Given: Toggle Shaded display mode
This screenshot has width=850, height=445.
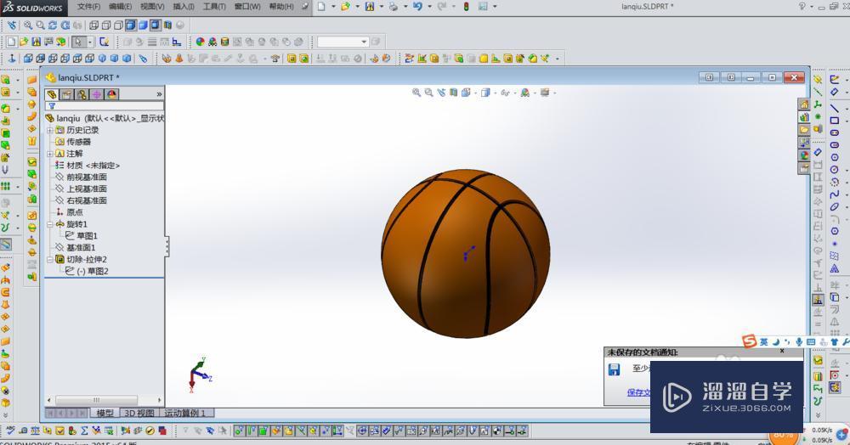Looking at the screenshot, I should [143, 25].
